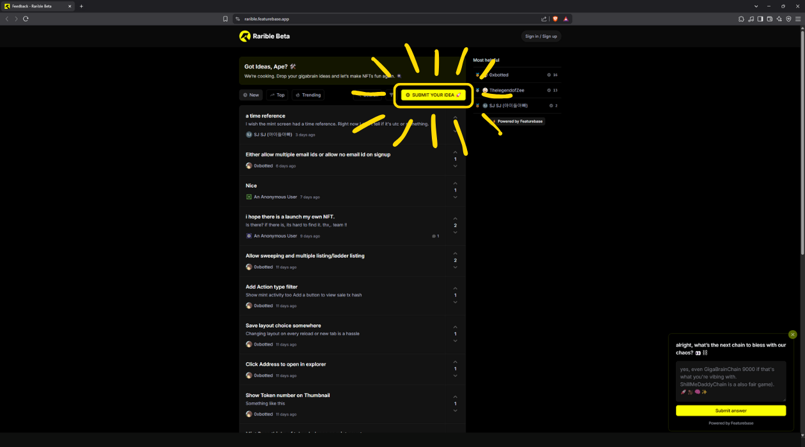Toggle the browser sidebar panel icon
Screen dimensions: 805x447
[760, 19]
